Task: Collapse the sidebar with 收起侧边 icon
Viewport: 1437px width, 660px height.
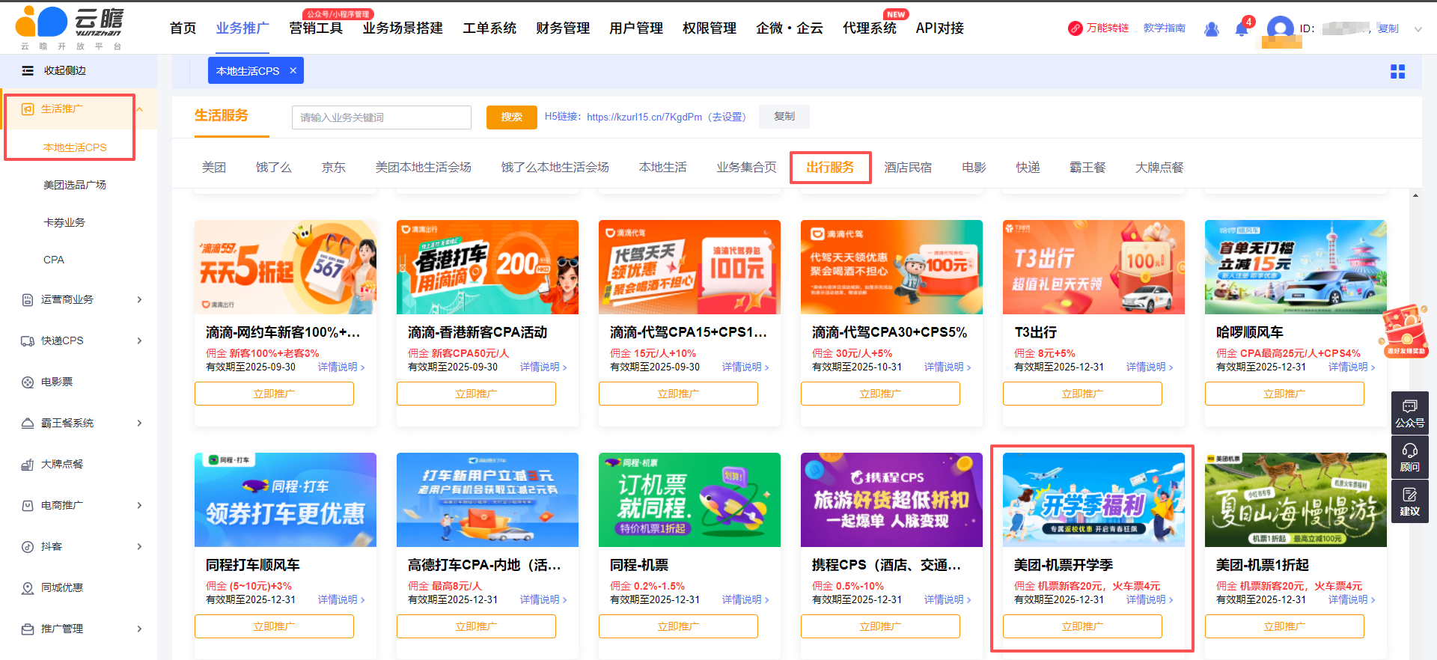Action: (28, 70)
